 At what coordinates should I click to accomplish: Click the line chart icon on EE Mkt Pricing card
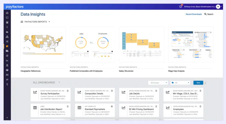(124, 108)
